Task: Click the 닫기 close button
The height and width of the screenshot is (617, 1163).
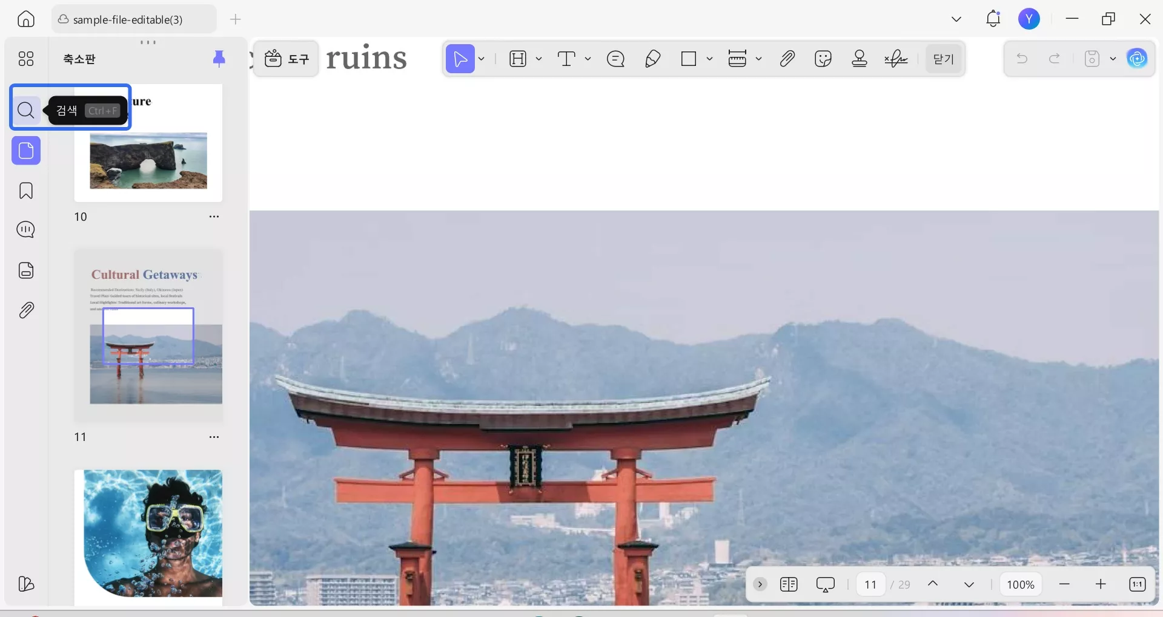Action: [943, 59]
